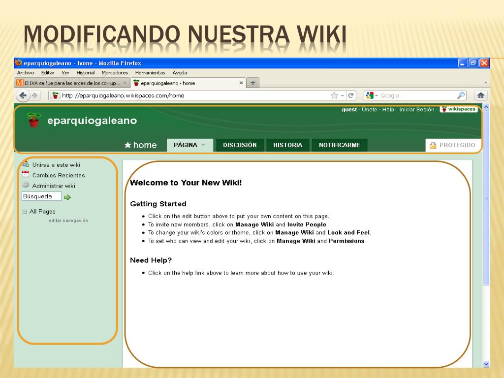Click the guest user link
The image size is (504, 378).
tap(349, 110)
